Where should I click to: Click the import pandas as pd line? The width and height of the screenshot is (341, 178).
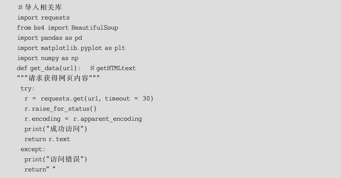coord(50,38)
